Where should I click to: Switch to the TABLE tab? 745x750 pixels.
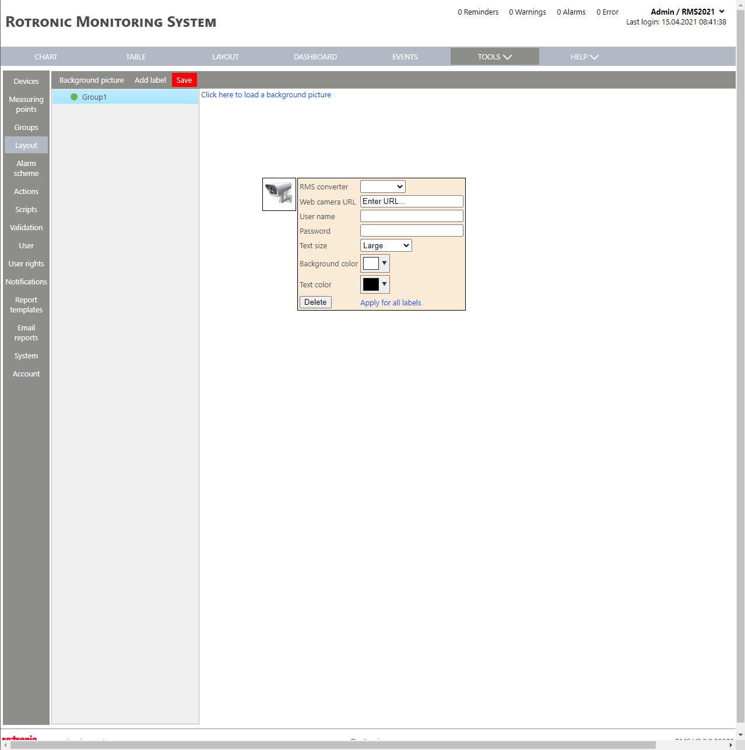pos(136,57)
